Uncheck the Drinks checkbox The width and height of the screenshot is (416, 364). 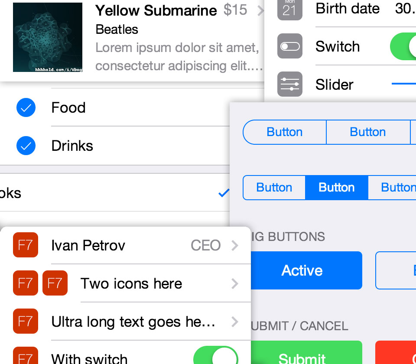pyautogui.click(x=26, y=146)
